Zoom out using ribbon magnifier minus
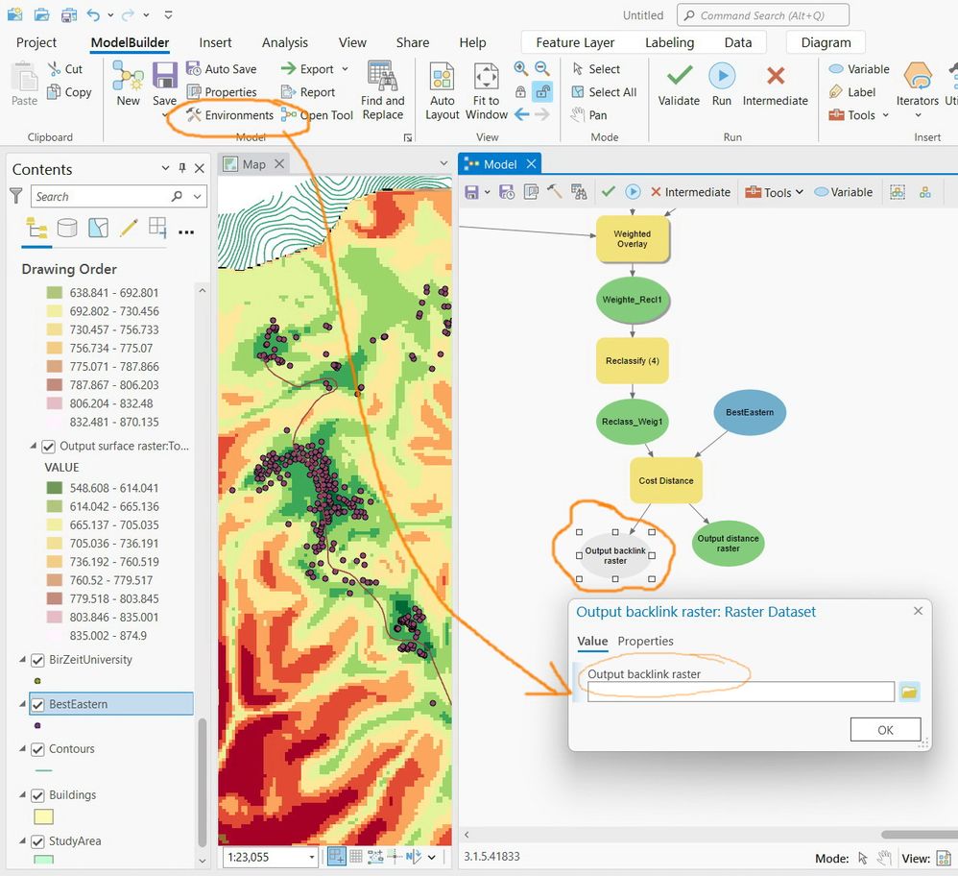958x876 pixels. (542, 68)
